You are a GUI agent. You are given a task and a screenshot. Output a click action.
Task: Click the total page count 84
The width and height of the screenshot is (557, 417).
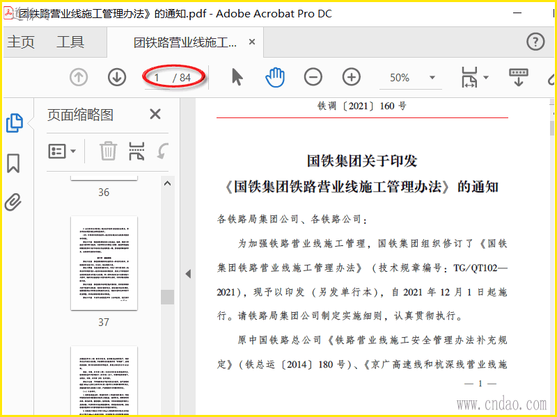185,78
